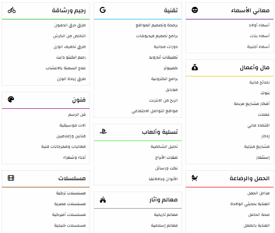This screenshot has width=275, height=233.
Task: Open the أسماء بنات link
Action: coord(260,36)
